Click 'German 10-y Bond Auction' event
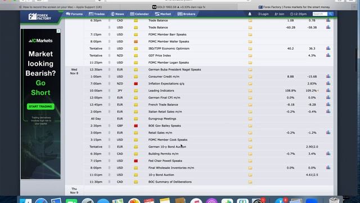The image size is (360, 203). pyautogui.click(x=167, y=147)
